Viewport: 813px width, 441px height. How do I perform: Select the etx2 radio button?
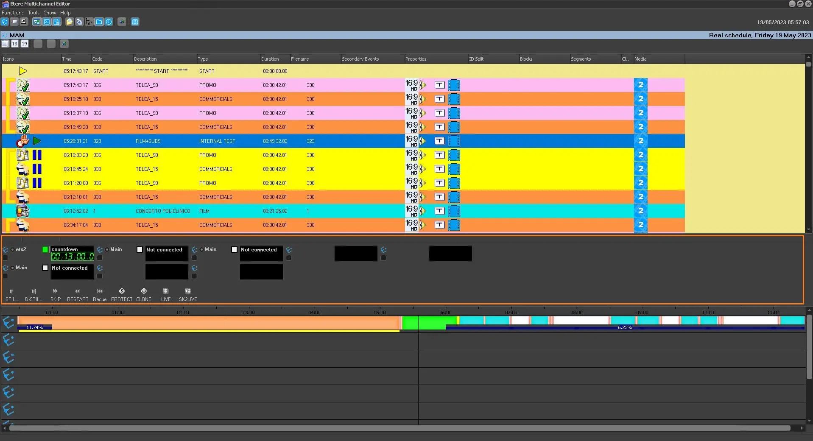[13, 250]
